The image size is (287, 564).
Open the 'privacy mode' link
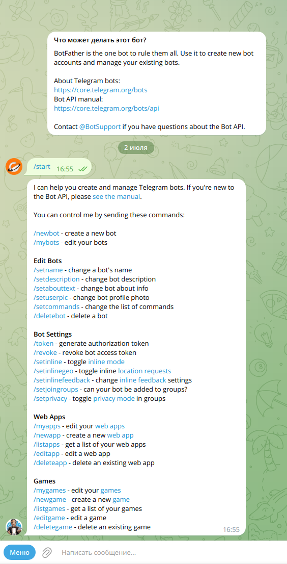(x=114, y=399)
